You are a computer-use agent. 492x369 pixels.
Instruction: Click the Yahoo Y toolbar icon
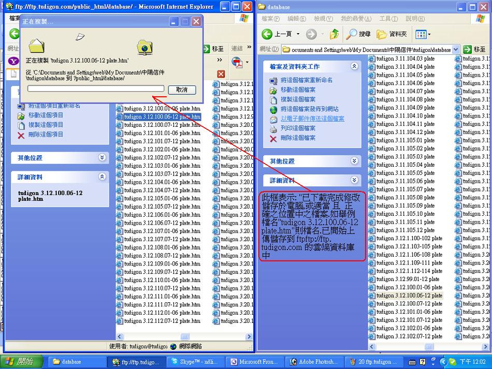(13, 61)
